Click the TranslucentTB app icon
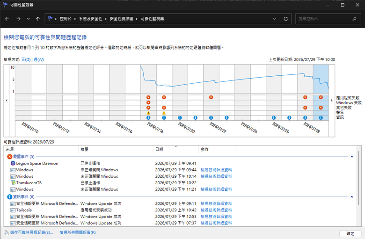365x239 pixels. point(13,183)
